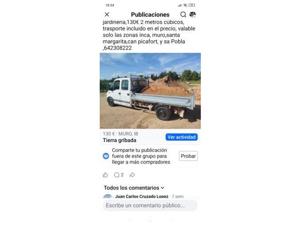Tap the phone number 642308222
301x225 pixels.
(118, 48)
